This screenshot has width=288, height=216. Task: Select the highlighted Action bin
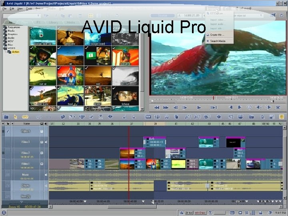[x=16, y=52]
